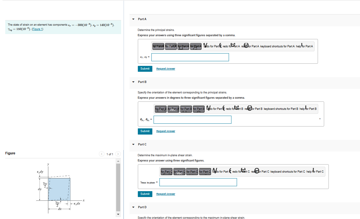Open the Figure 1 link

37,29
